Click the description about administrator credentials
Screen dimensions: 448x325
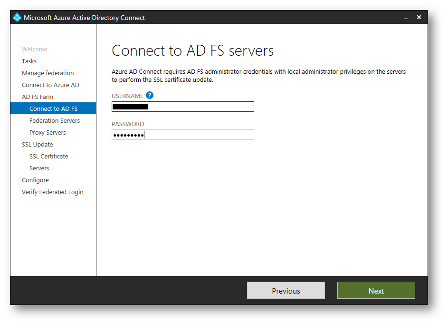(x=258, y=76)
